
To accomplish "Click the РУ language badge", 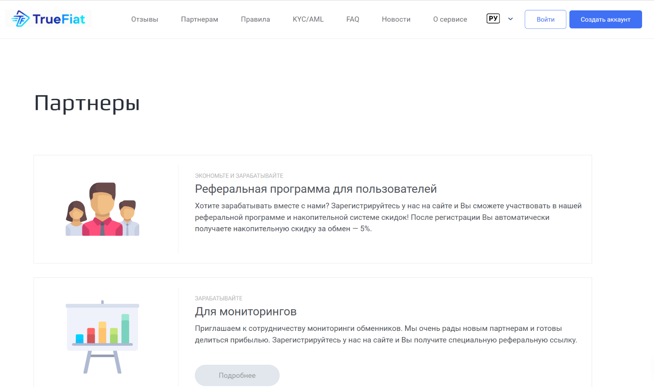I will pos(493,18).
